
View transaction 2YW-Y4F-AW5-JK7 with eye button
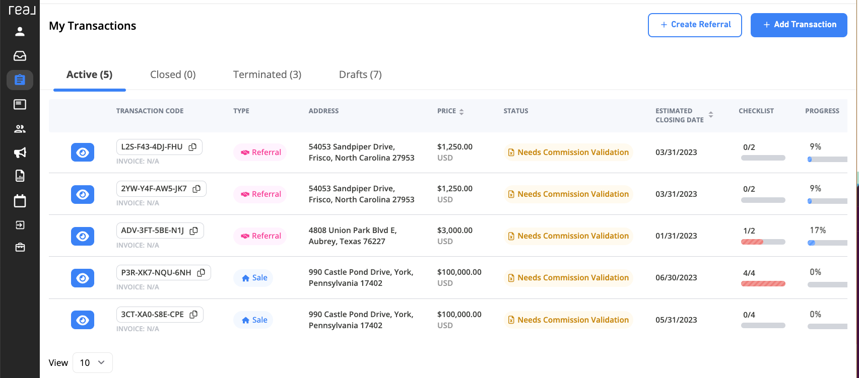(83, 194)
